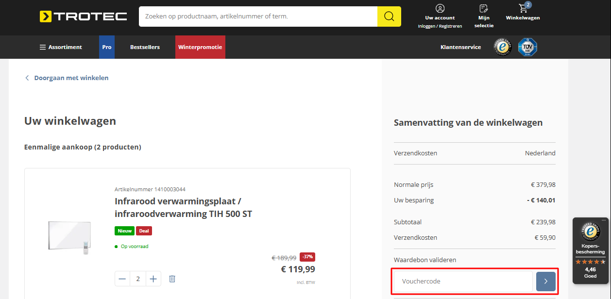This screenshot has height=299, width=611.
Task: Increase quantity with plus button
Action: pyautogui.click(x=153, y=279)
